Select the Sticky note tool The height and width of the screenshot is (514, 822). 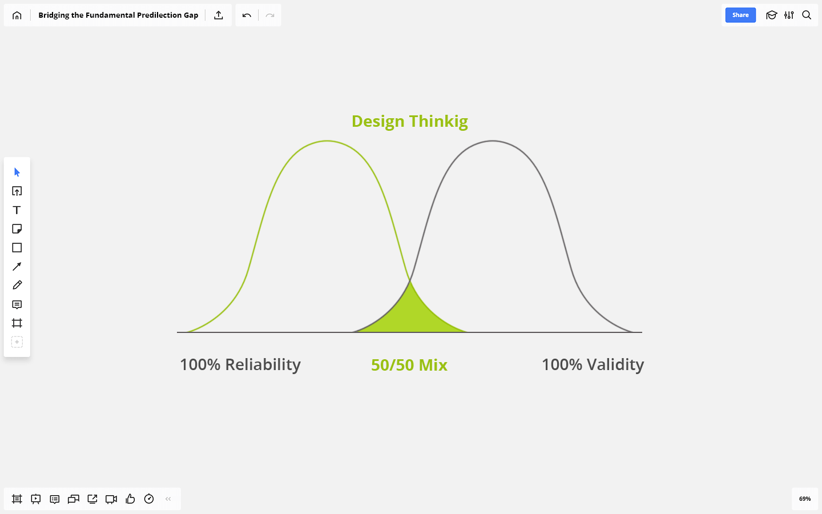click(x=17, y=228)
